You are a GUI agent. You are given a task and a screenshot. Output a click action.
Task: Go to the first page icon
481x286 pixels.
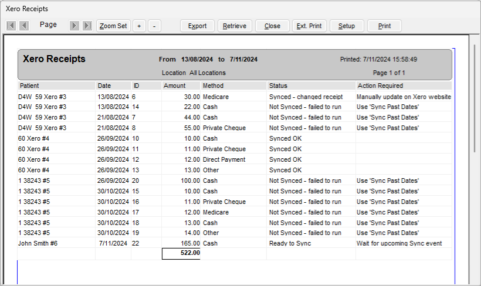(x=11, y=26)
